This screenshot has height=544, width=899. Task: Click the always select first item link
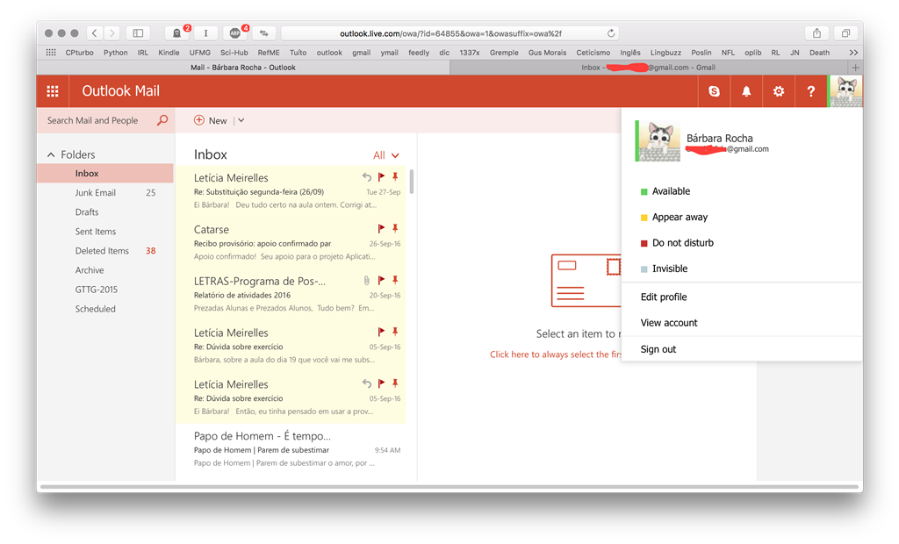point(555,354)
